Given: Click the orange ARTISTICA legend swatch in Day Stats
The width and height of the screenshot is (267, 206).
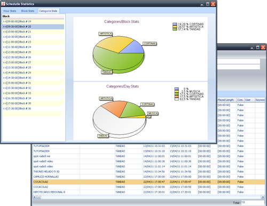Looking at the screenshot, I should click(x=177, y=96).
